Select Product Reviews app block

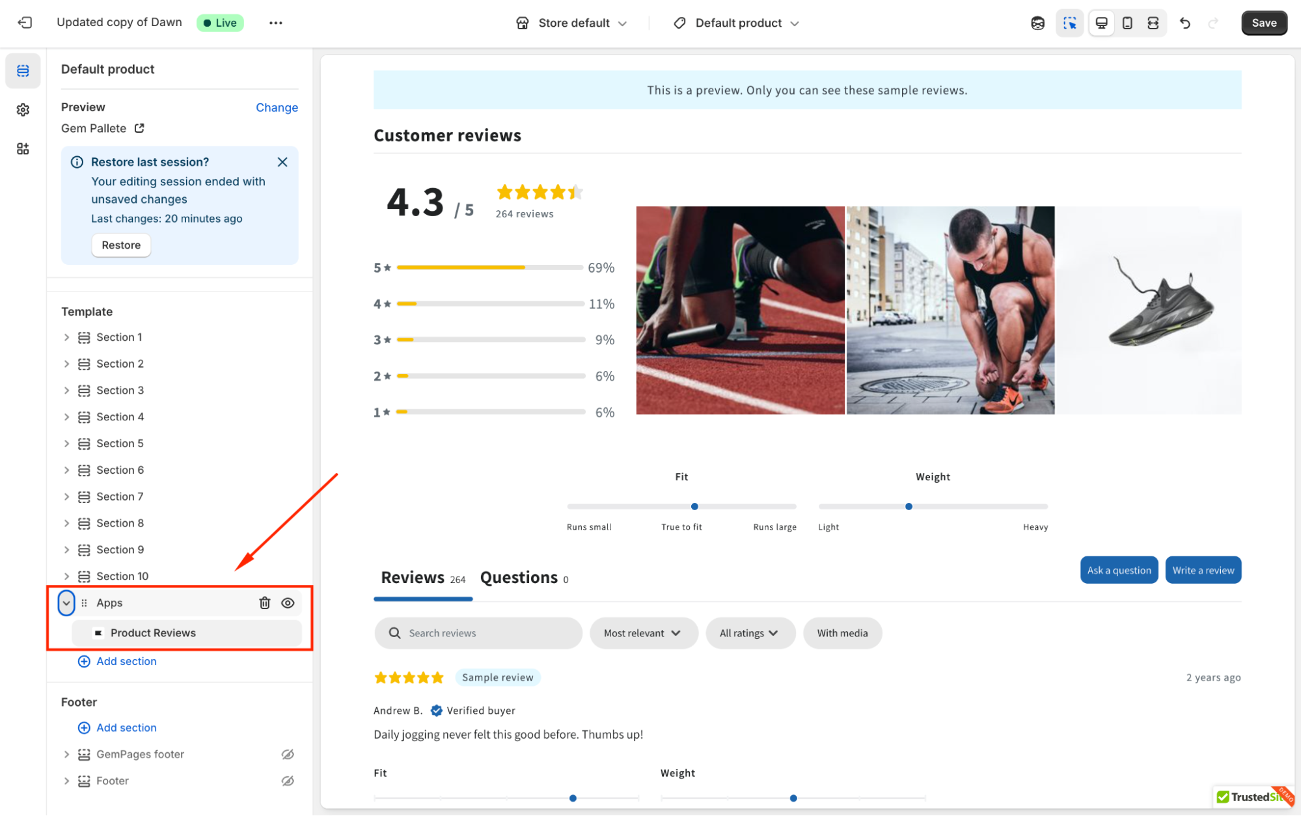(153, 633)
